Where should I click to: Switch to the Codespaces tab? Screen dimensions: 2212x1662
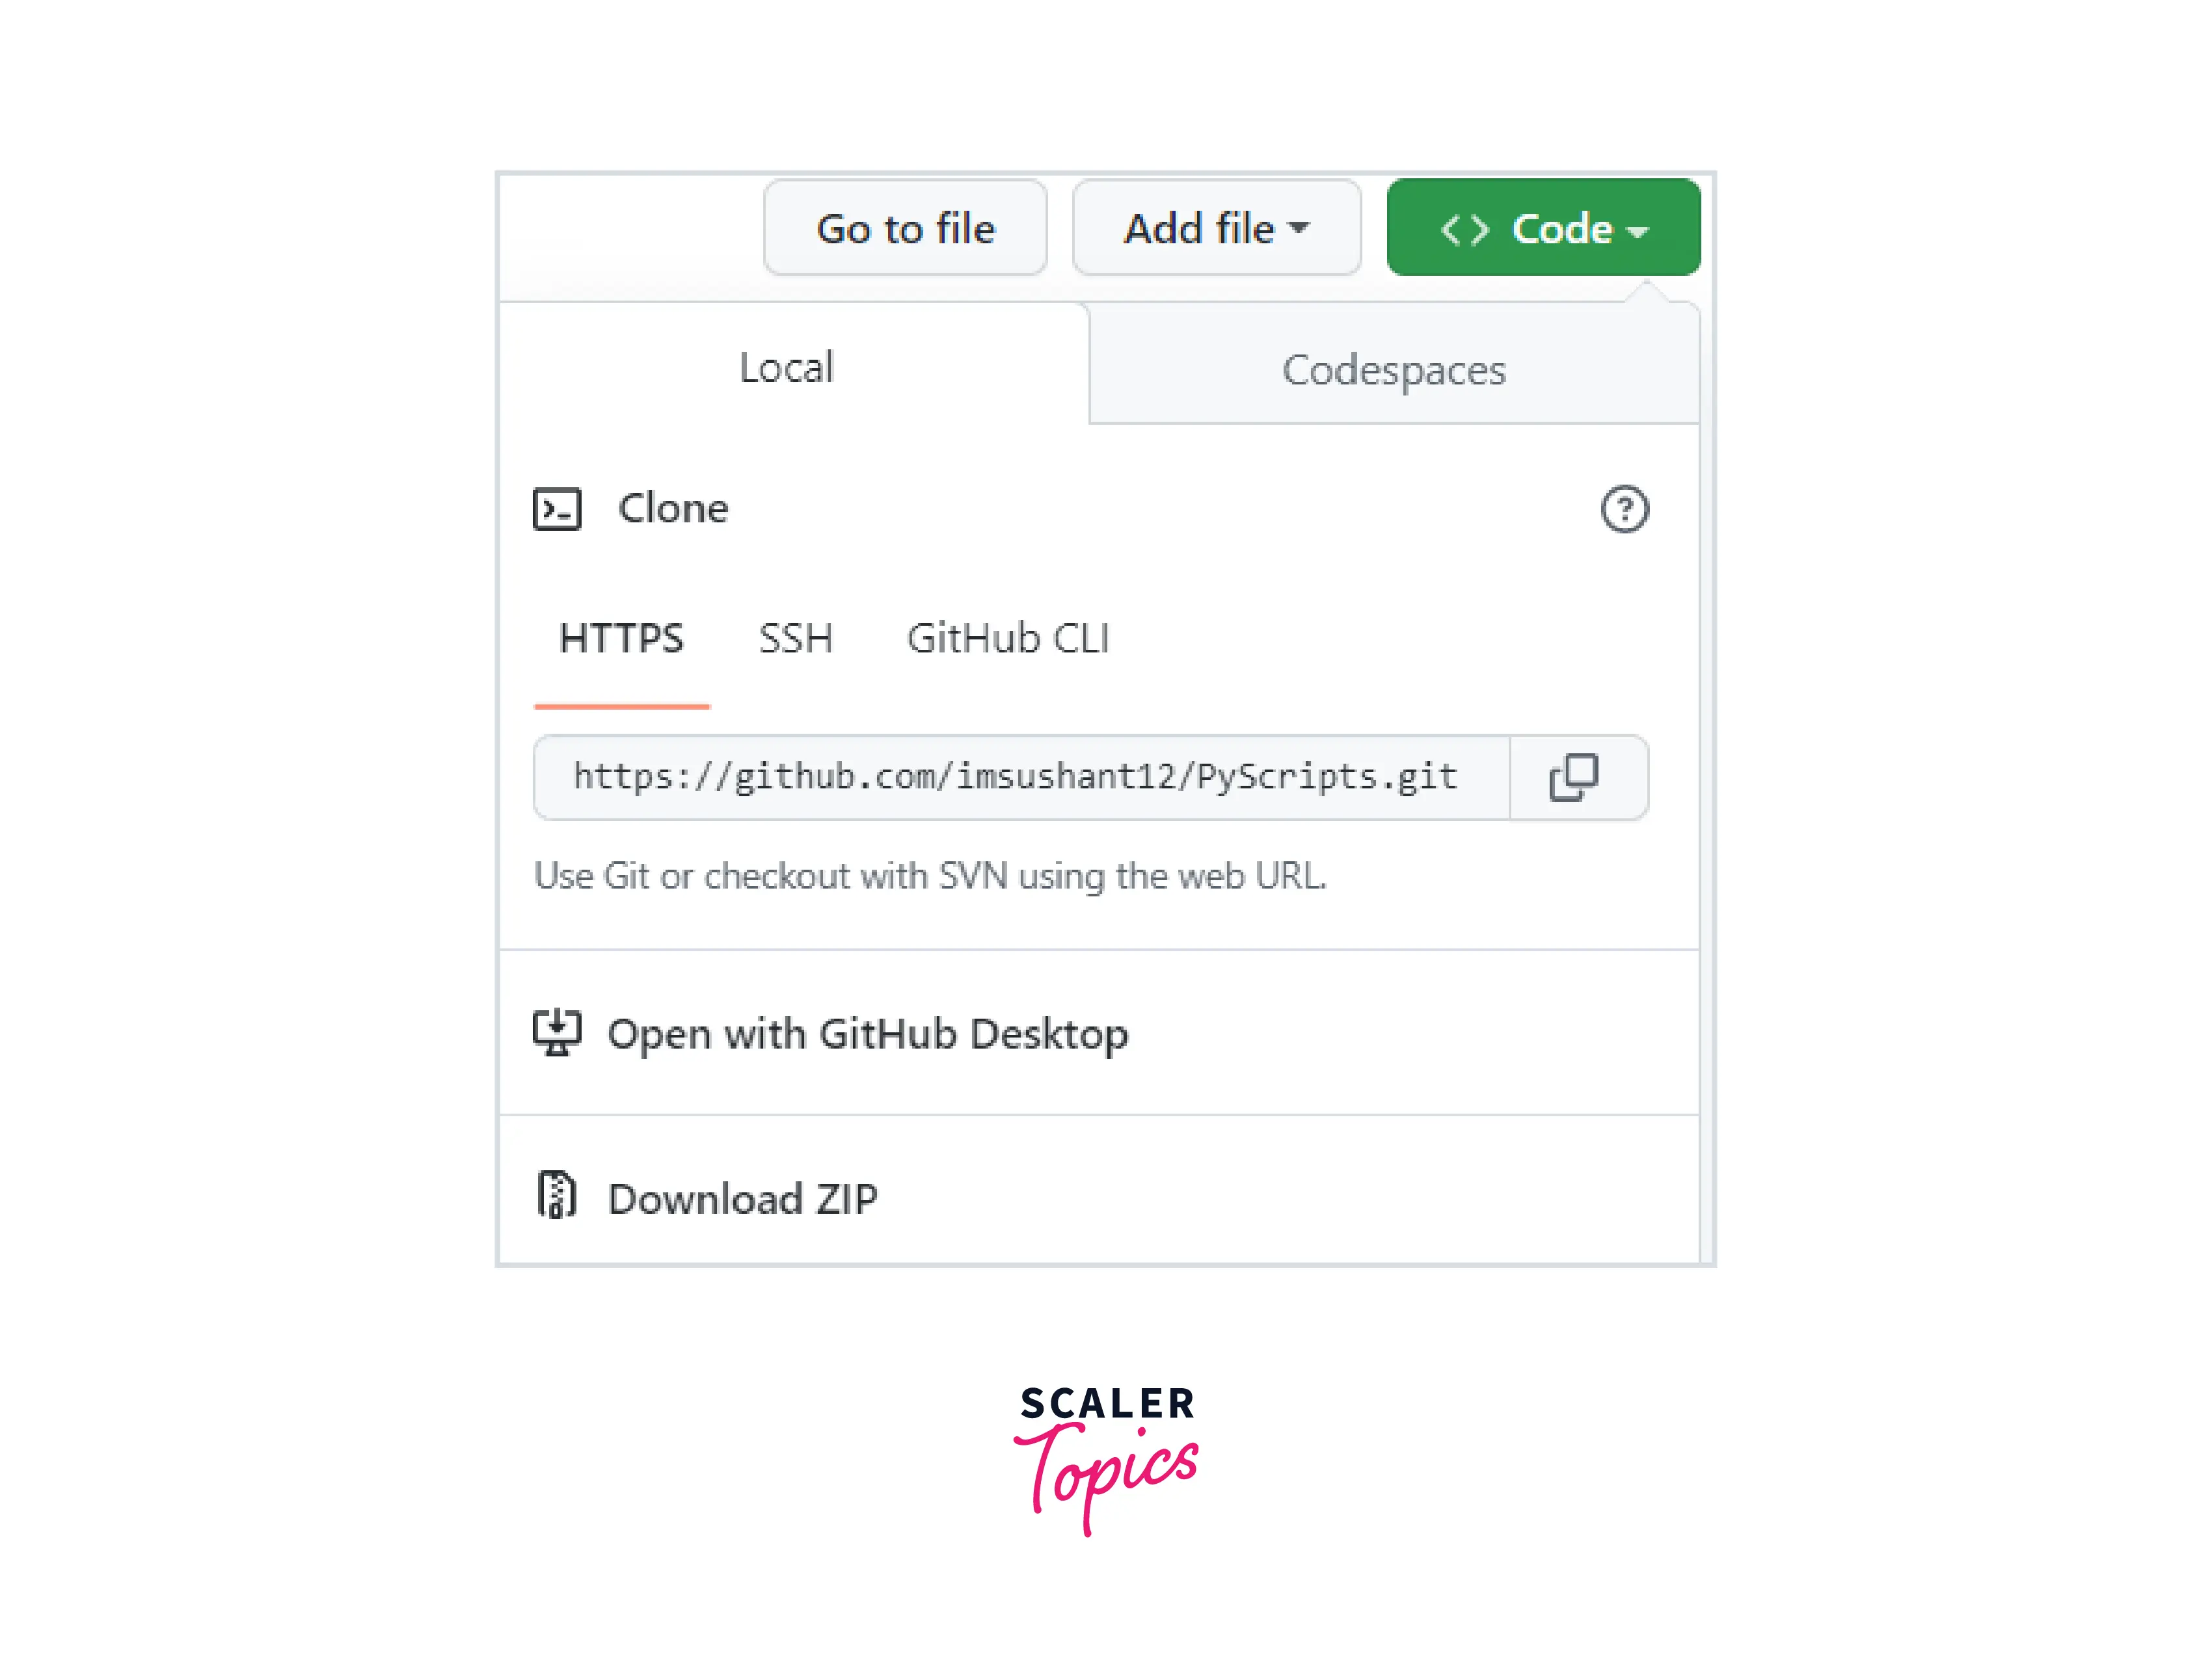1394,369
